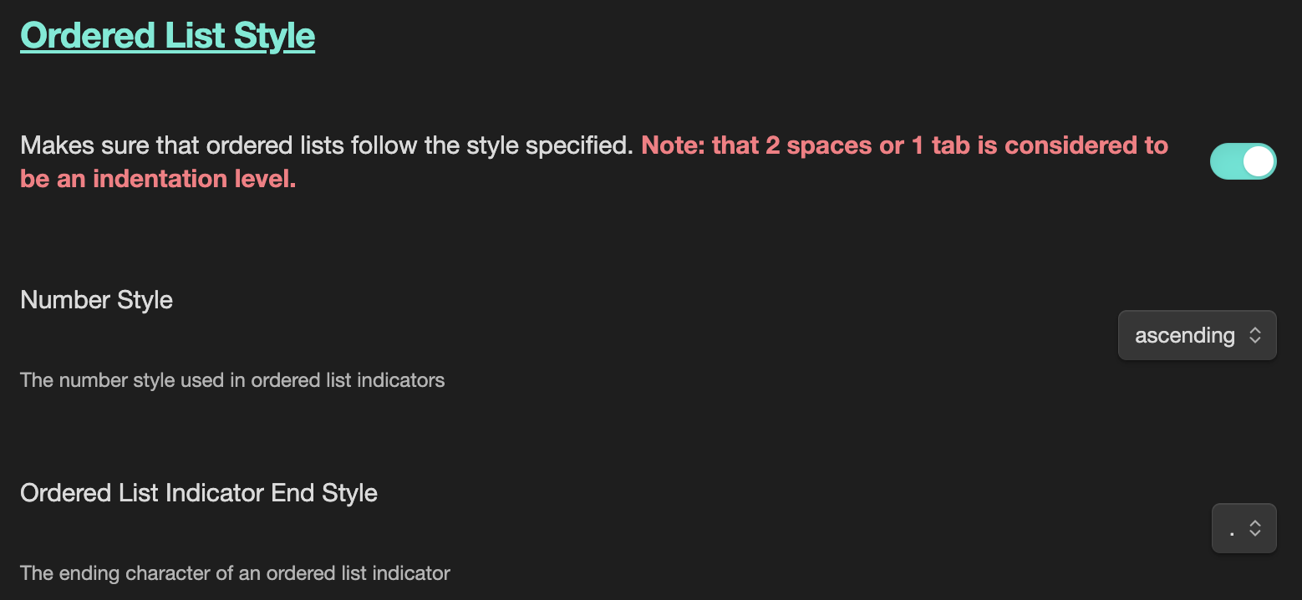The height and width of the screenshot is (600, 1302).
Task: Click the number style description text
Action: click(x=232, y=380)
